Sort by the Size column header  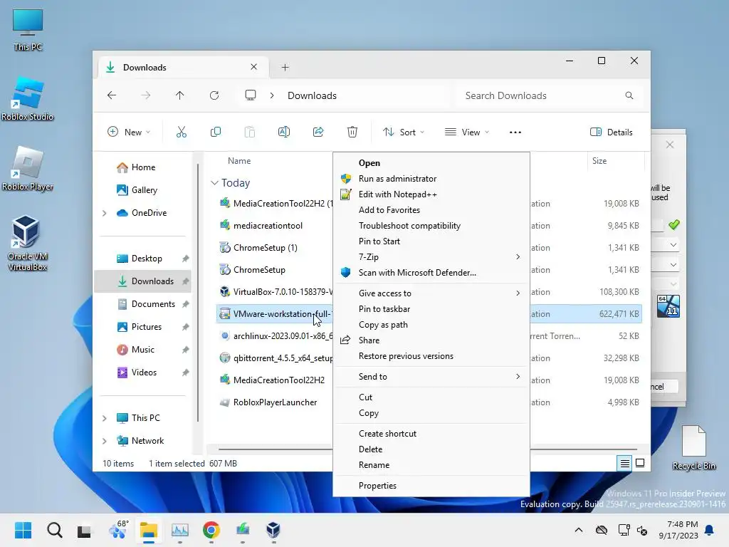pos(599,161)
